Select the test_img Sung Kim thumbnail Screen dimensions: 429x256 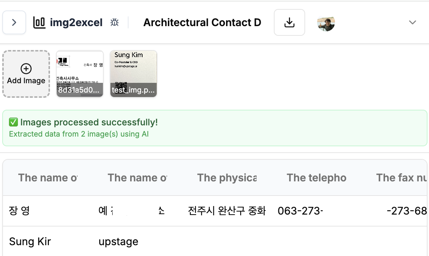coord(134,74)
